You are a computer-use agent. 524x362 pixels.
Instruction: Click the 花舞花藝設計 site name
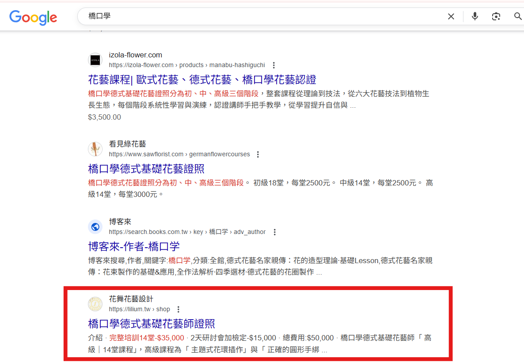(x=131, y=299)
